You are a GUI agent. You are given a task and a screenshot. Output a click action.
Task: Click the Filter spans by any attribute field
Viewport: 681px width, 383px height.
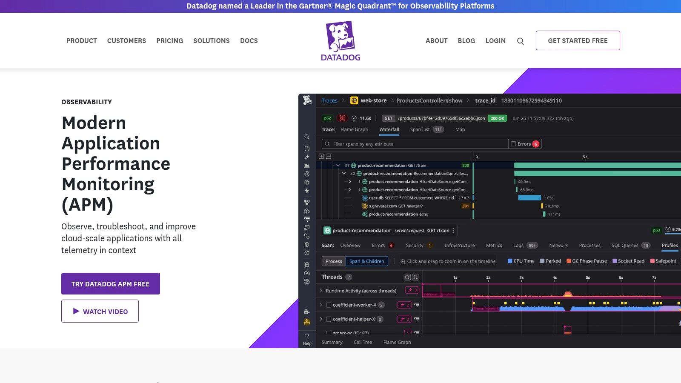(x=415, y=144)
